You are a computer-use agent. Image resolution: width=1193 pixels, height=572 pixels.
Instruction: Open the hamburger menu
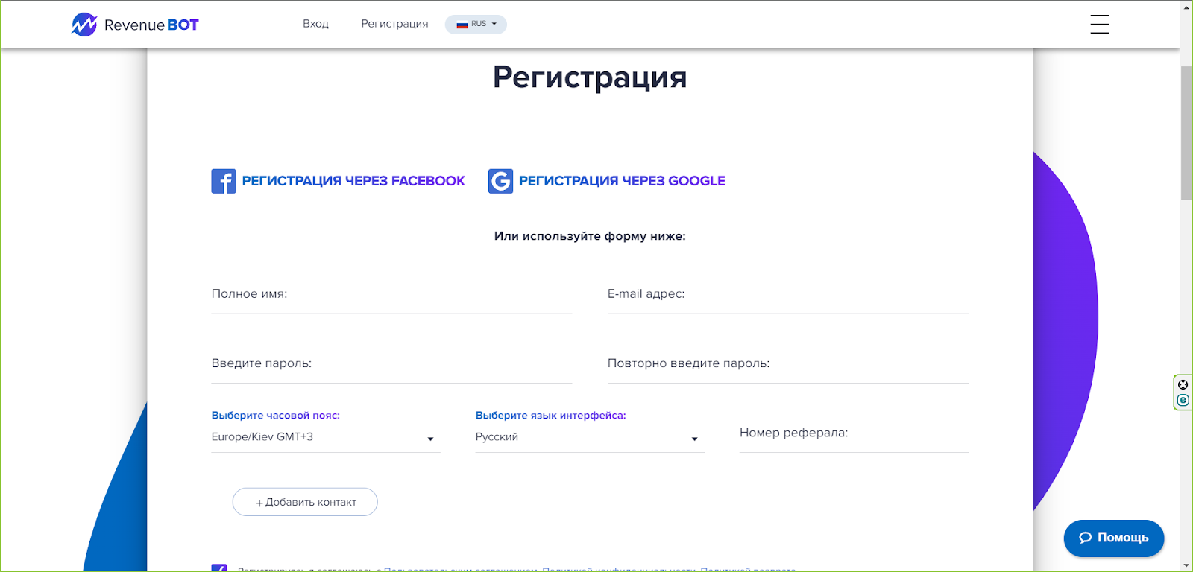1099,25
